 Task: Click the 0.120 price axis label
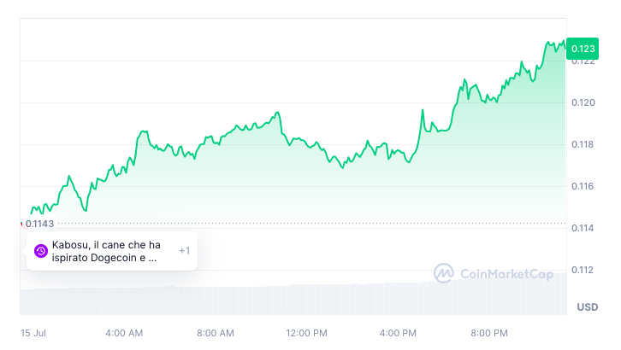[583, 103]
